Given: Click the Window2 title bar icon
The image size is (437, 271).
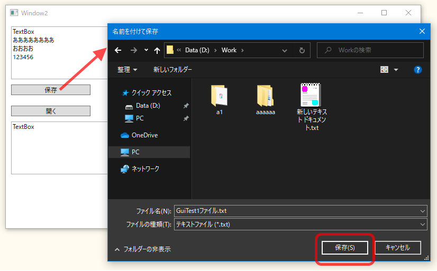Looking at the screenshot, I should tap(14, 13).
